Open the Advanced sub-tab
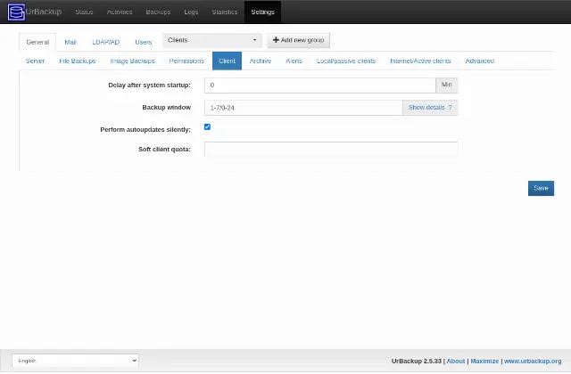This screenshot has height=374, width=571. [x=480, y=61]
